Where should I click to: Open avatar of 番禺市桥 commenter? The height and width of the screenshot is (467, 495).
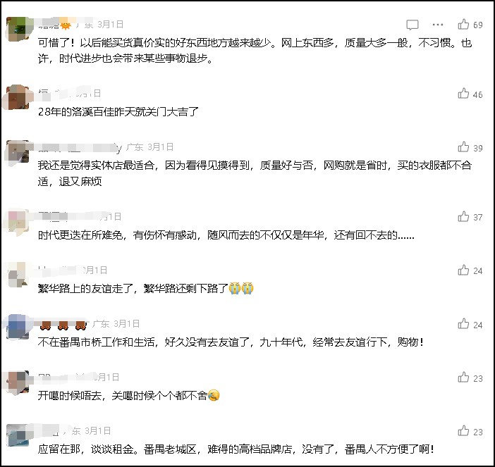[18, 328]
